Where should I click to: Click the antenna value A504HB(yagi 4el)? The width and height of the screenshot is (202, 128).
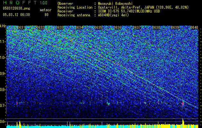[113, 15]
